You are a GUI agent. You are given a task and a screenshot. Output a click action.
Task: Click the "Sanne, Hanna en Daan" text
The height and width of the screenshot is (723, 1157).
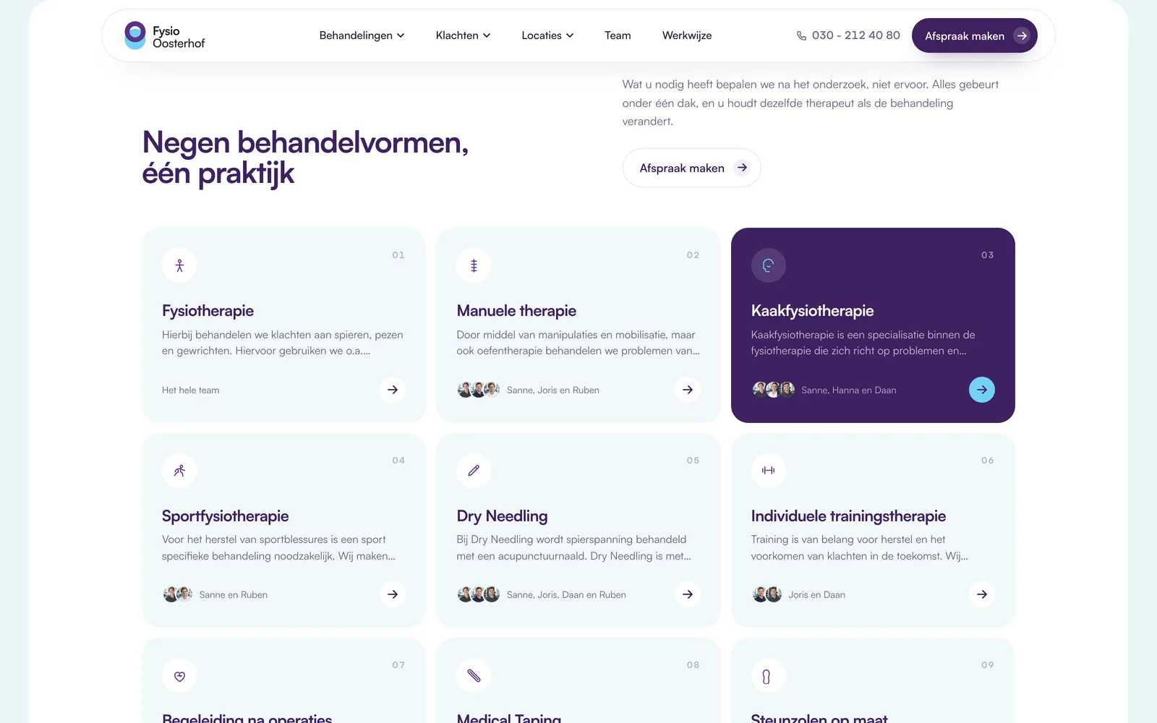pos(848,390)
